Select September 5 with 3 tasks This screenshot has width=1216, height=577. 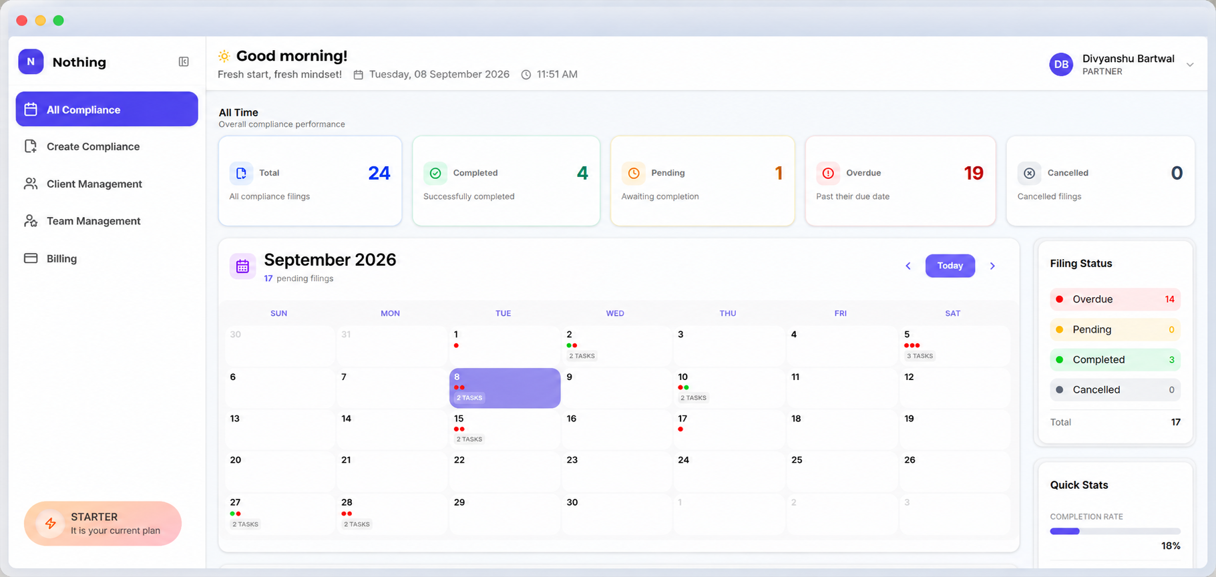pos(954,346)
